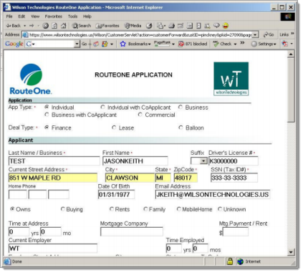This screenshot has height=273, width=303.
Task: Open the Search pane in toolbar
Action: (82, 26)
